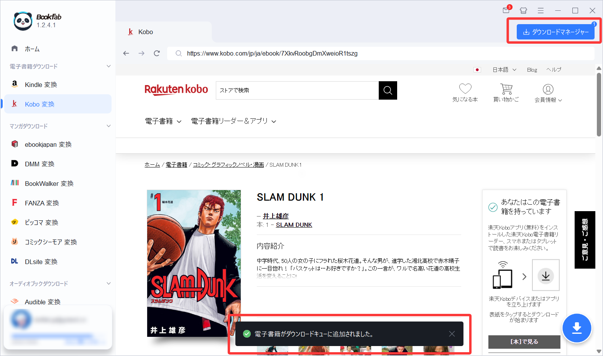Open the hamburger main menu
Screen dimensions: 603x356
click(541, 10)
